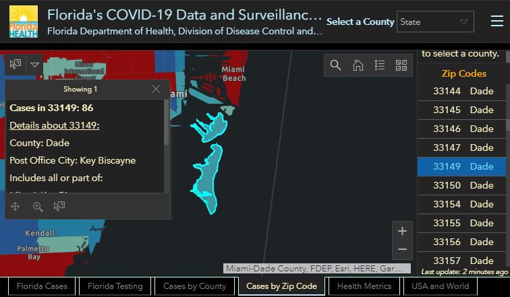Click zoom-to magnifier in popup footer
The height and width of the screenshot is (297, 510).
click(38, 206)
